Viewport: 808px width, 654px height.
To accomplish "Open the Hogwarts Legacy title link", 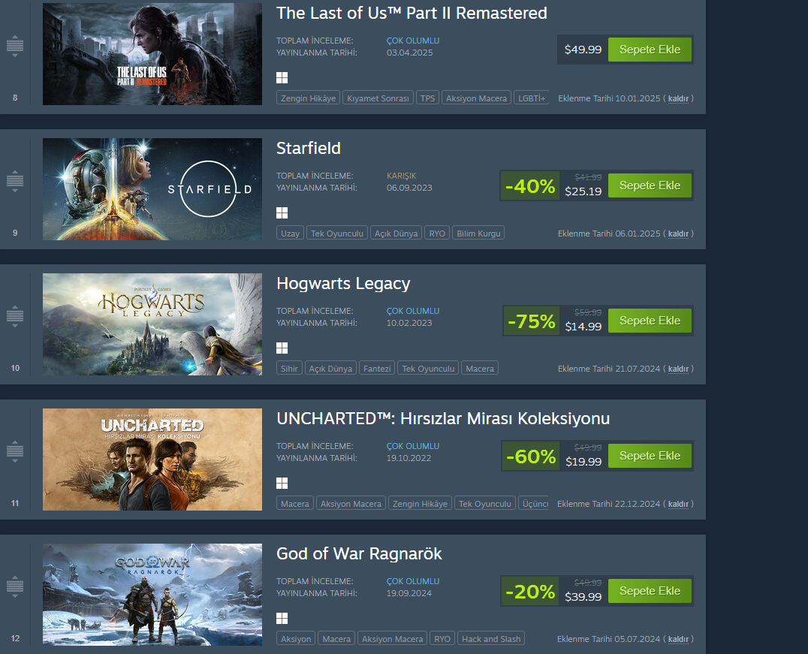I will coord(343,284).
